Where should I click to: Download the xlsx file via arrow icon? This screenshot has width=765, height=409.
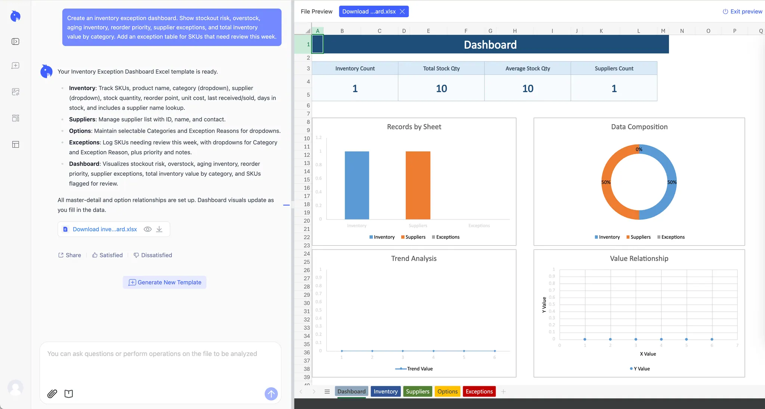click(159, 229)
